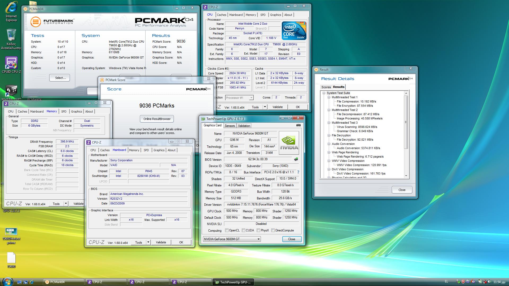The image size is (509, 286).
Task: Click the Result tree scroll-up arrow
Action: (x=406, y=93)
